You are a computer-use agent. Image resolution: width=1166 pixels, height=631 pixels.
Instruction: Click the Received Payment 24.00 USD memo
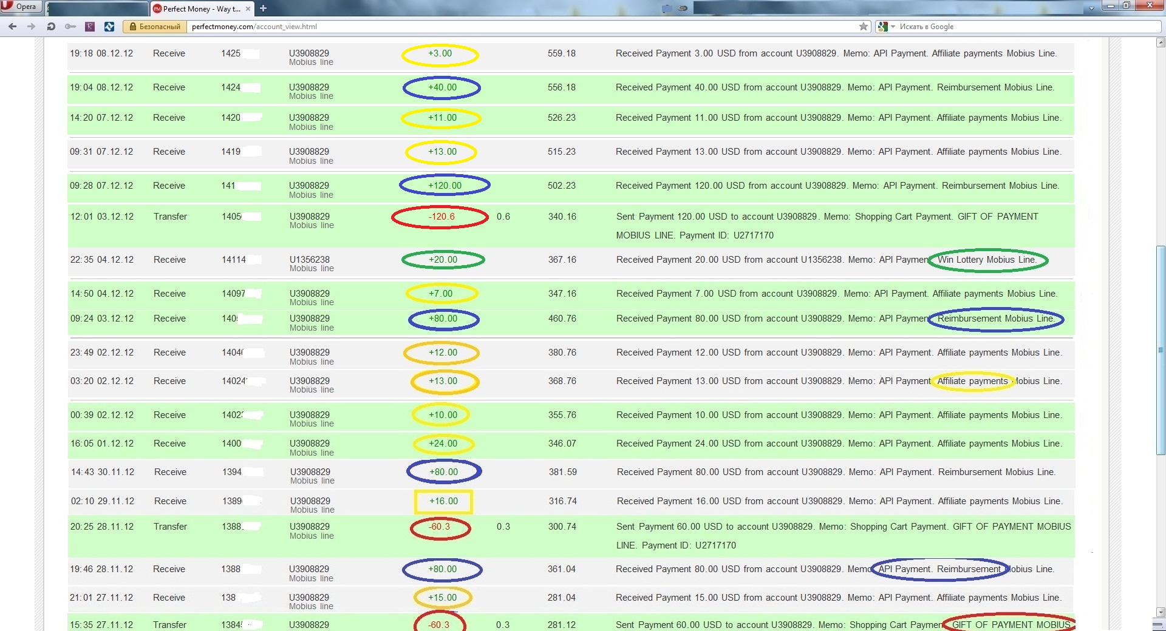tap(840, 444)
